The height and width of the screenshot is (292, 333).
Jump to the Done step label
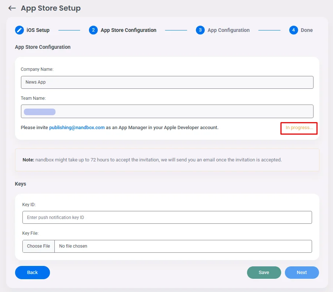click(x=307, y=30)
